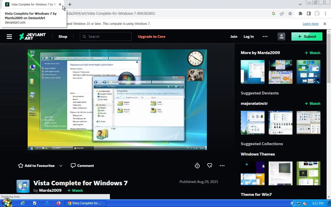Open the Chrome profile avatar
The image size is (331, 207).
pos(317,13)
